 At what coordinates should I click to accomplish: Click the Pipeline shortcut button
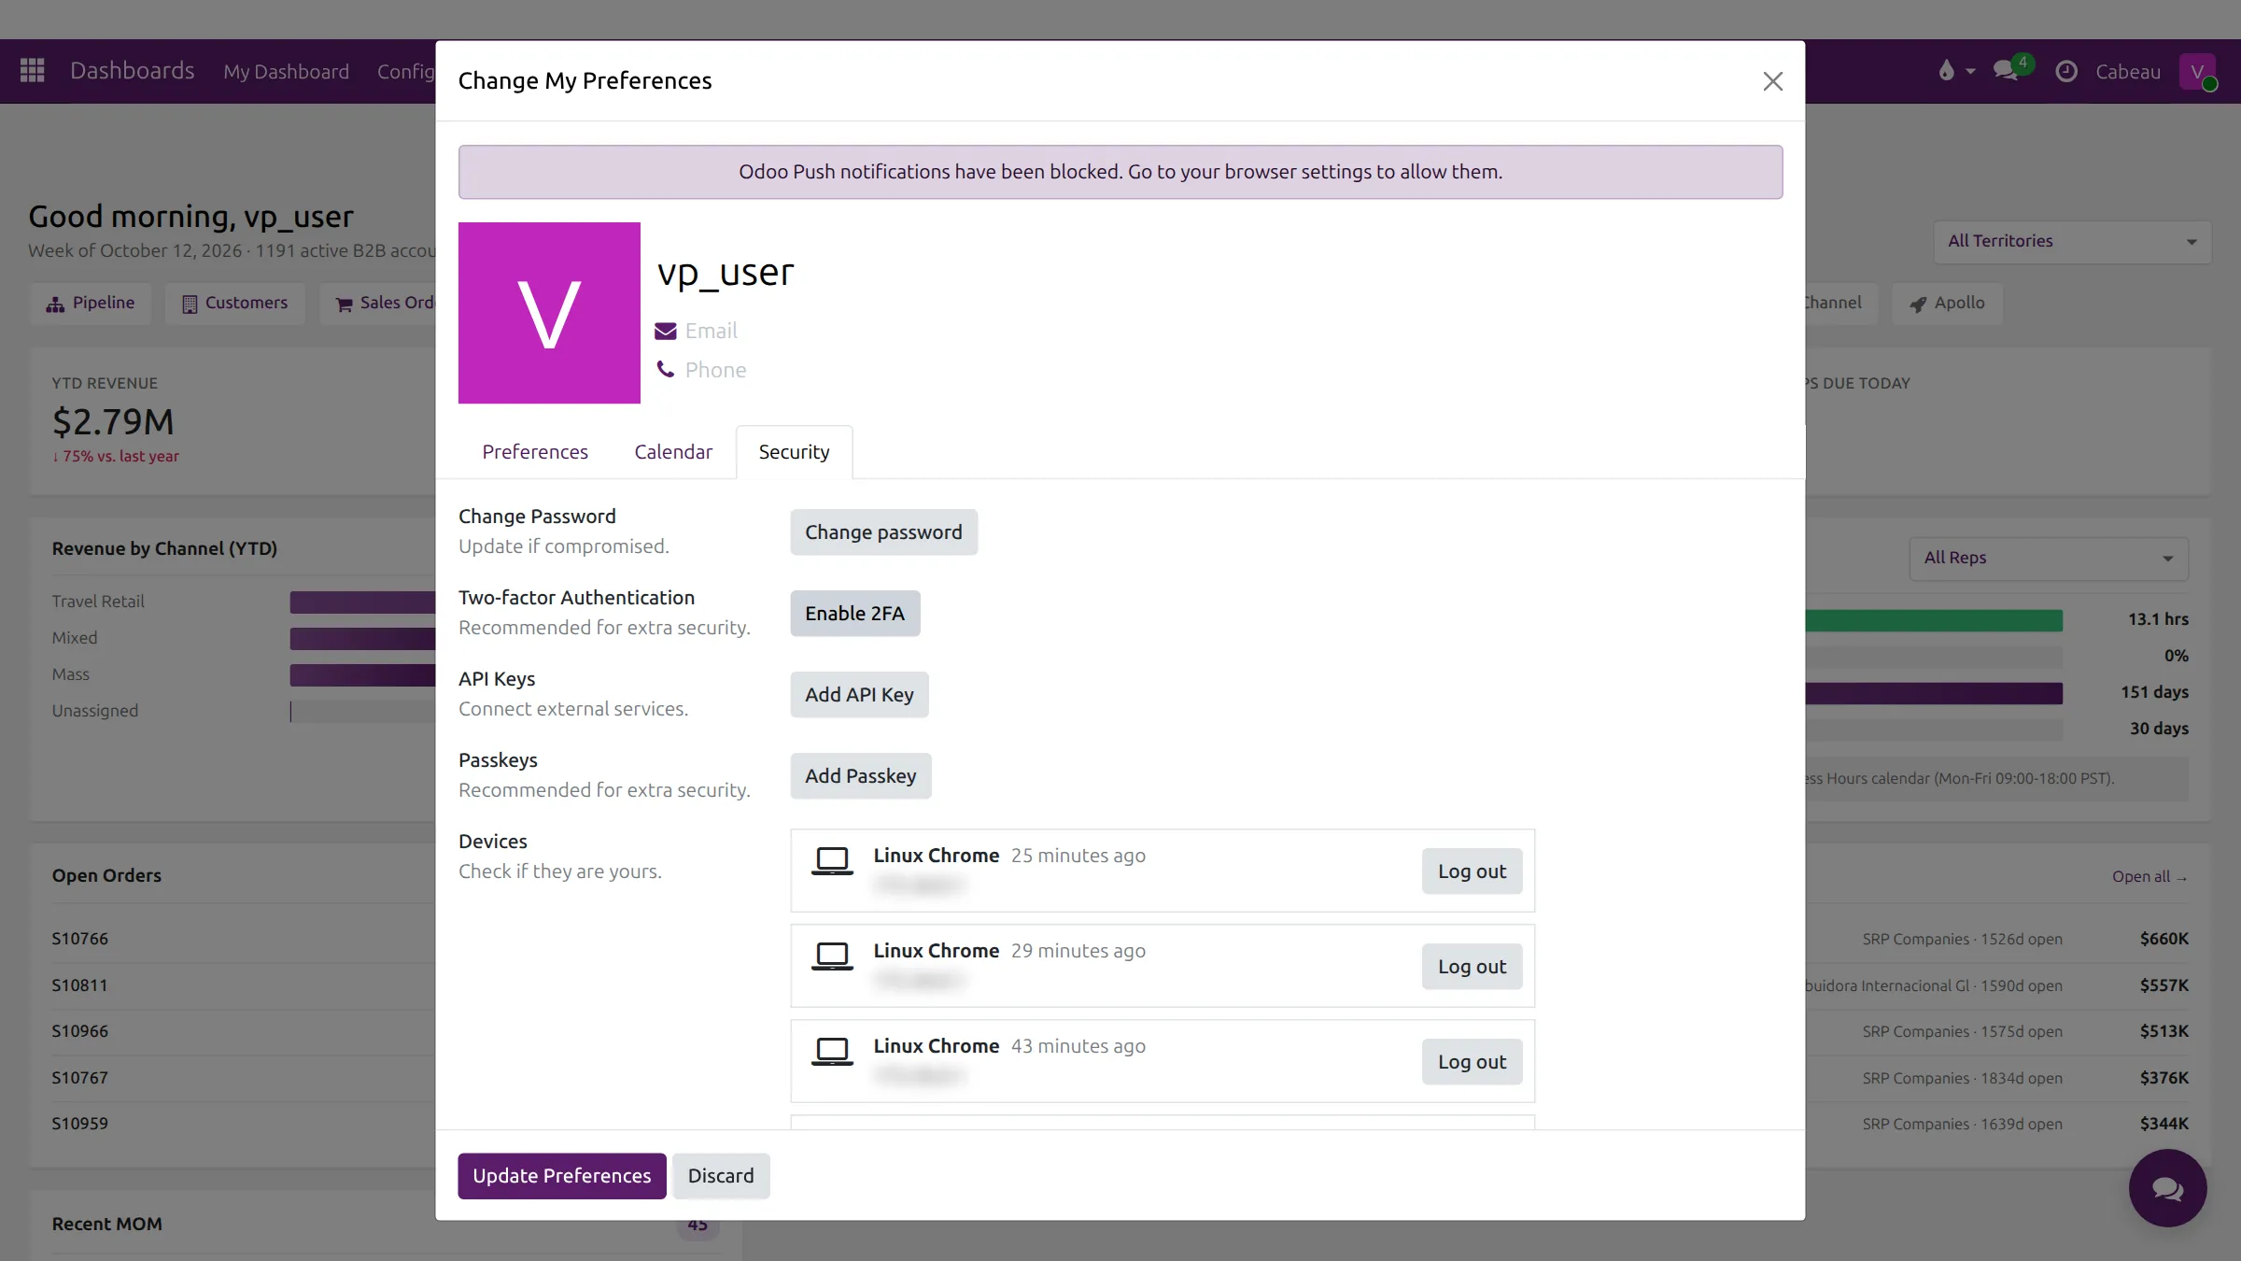91,304
